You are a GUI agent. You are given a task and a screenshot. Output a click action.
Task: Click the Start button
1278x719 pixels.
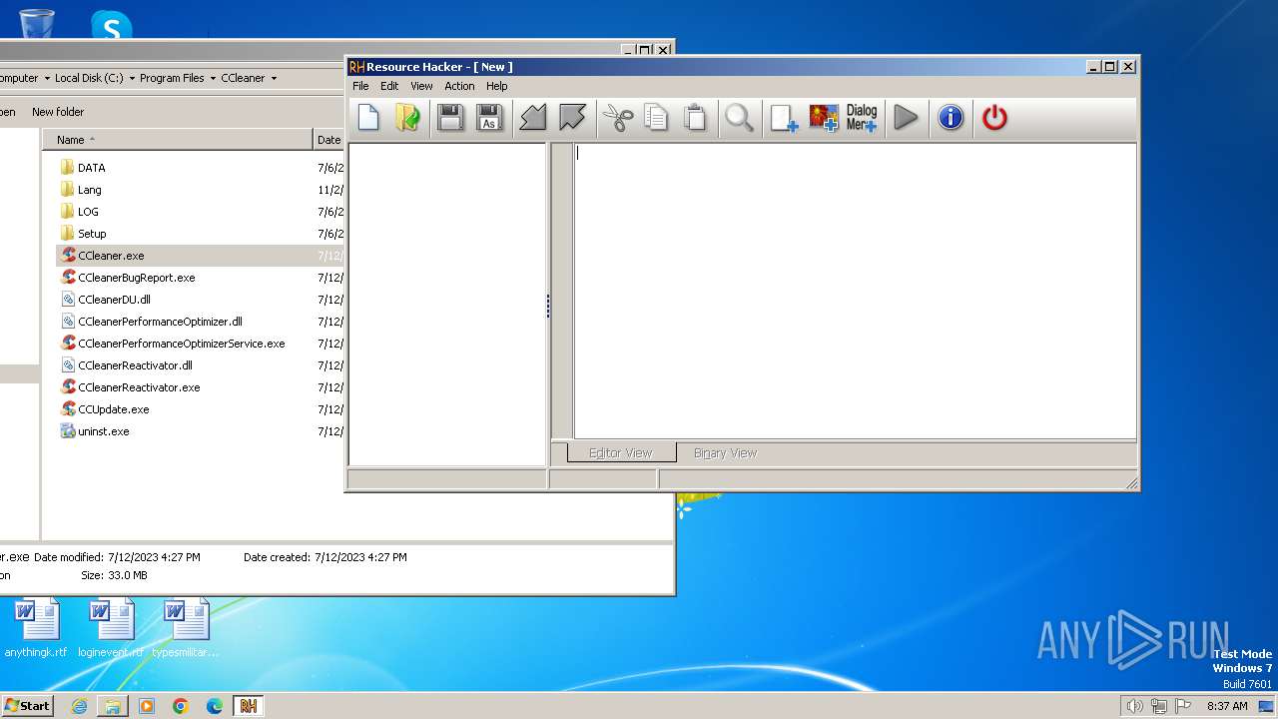(x=27, y=706)
